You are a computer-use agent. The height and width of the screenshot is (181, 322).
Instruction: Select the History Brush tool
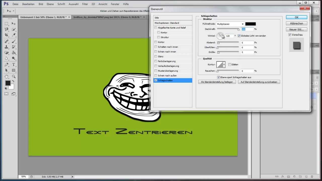(x=14, y=47)
